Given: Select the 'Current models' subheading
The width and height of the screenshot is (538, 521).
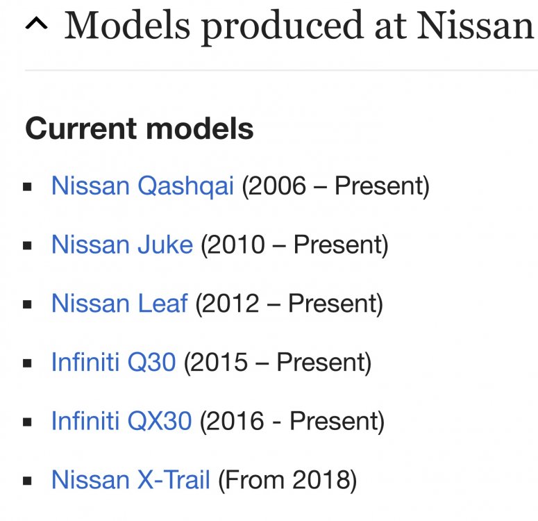Looking at the screenshot, I should point(140,129).
